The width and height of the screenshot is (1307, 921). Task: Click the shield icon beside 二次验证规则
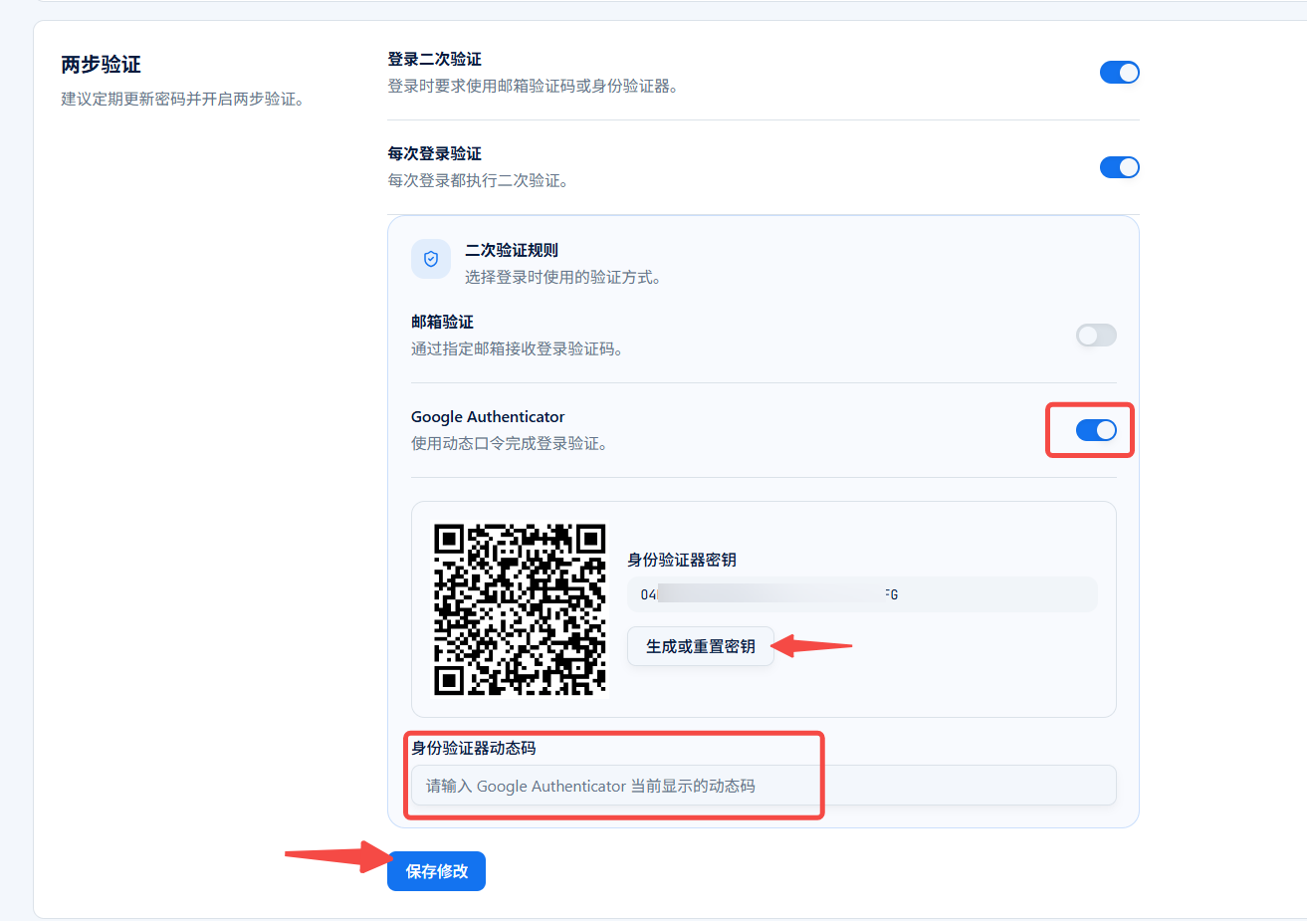click(x=431, y=259)
